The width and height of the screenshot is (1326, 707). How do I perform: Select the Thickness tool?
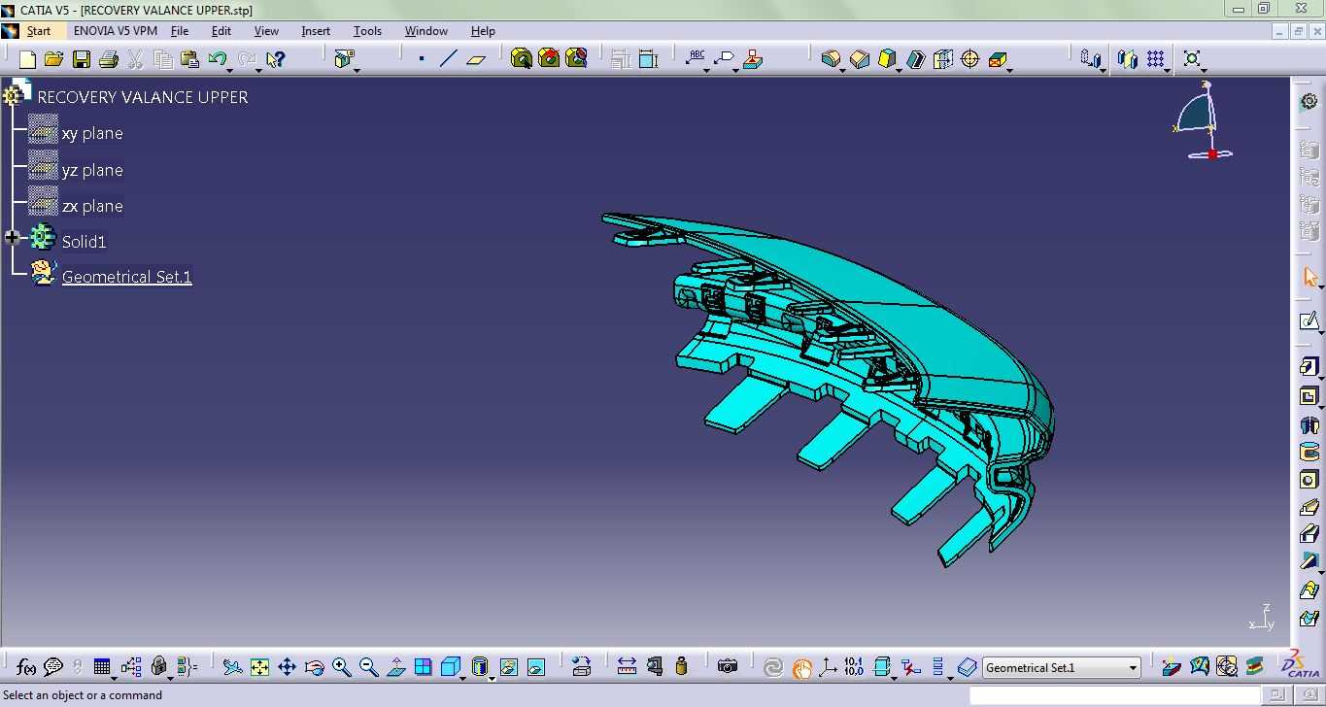[943, 59]
